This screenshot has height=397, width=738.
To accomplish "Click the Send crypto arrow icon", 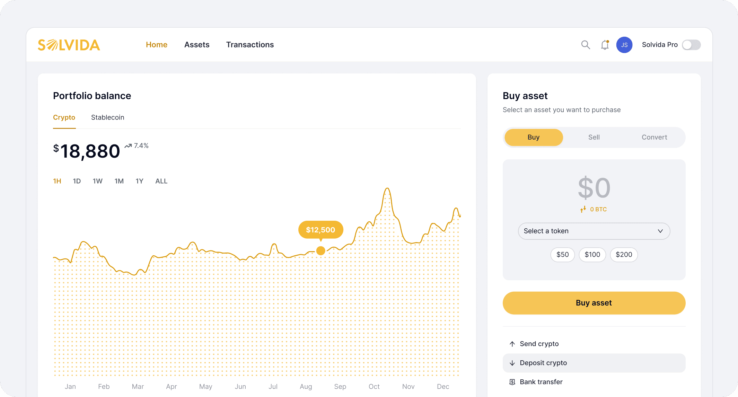I will 512,344.
